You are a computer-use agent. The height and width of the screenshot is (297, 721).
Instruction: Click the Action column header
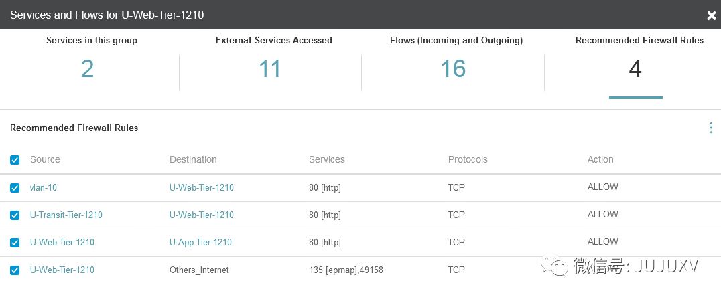pyautogui.click(x=600, y=160)
